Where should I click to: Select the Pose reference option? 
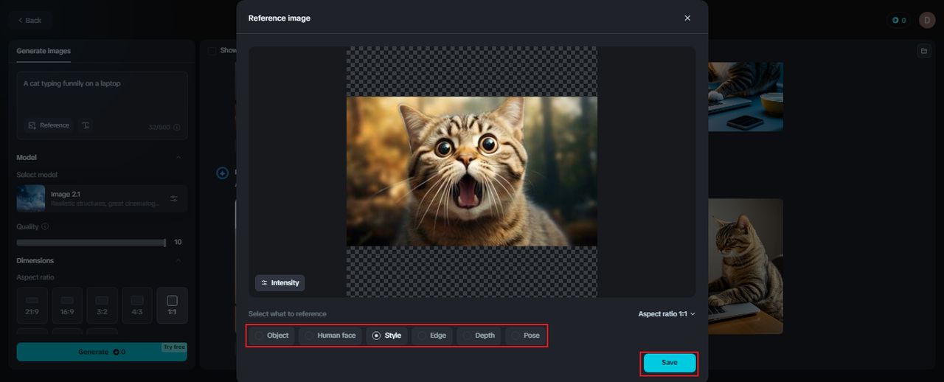525,336
